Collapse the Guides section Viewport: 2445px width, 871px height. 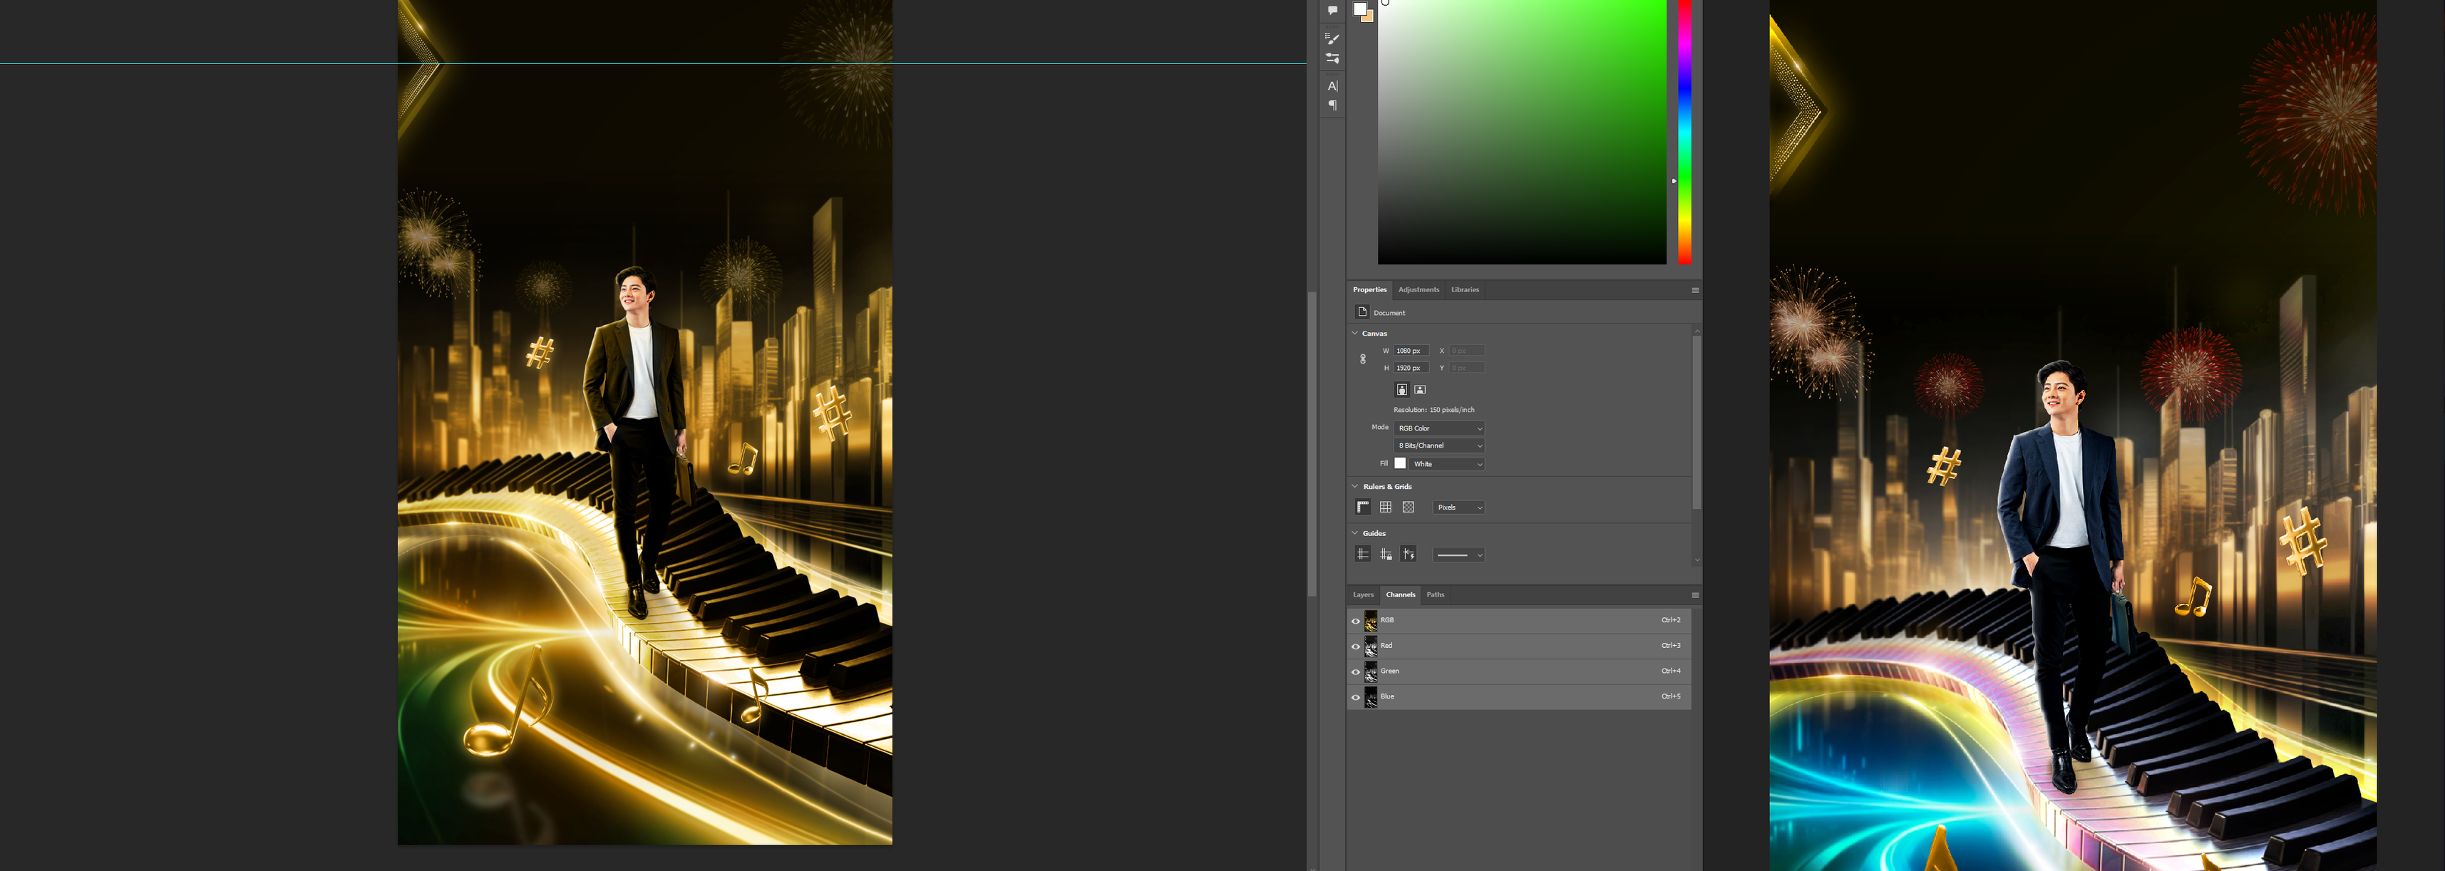click(x=1354, y=533)
